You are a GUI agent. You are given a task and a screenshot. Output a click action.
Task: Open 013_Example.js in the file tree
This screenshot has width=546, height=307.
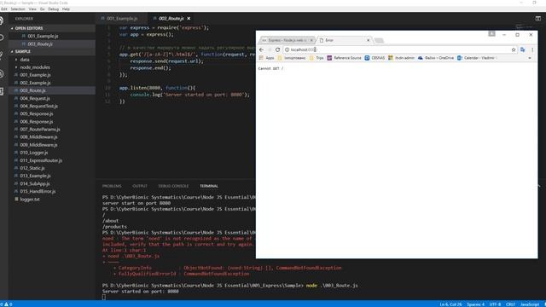point(35,176)
